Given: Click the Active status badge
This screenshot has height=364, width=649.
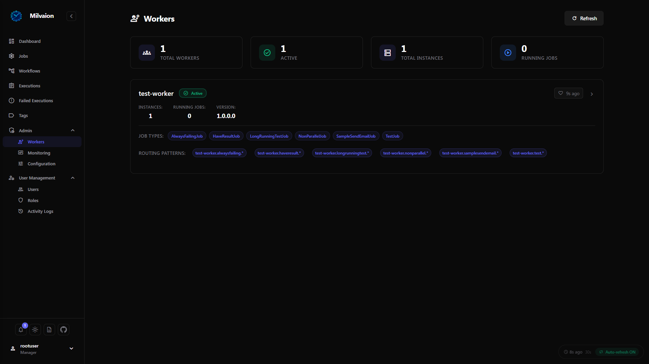Looking at the screenshot, I should [193, 93].
